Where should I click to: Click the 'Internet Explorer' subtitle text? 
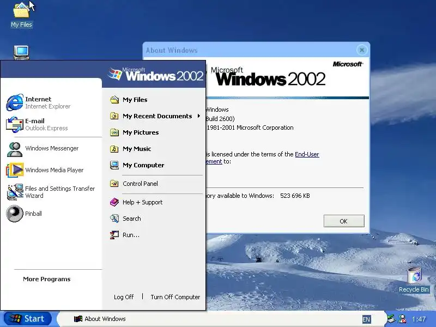click(48, 106)
